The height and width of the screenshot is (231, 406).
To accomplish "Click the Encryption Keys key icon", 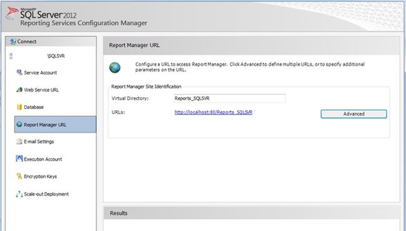I will (x=19, y=176).
